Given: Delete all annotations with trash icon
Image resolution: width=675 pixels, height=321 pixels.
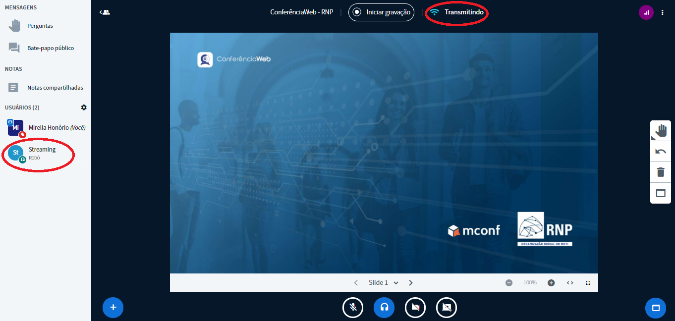Looking at the screenshot, I should click(x=661, y=172).
